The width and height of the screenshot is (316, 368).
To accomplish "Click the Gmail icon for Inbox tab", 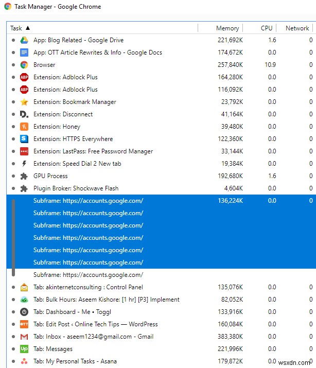I will click(24, 337).
